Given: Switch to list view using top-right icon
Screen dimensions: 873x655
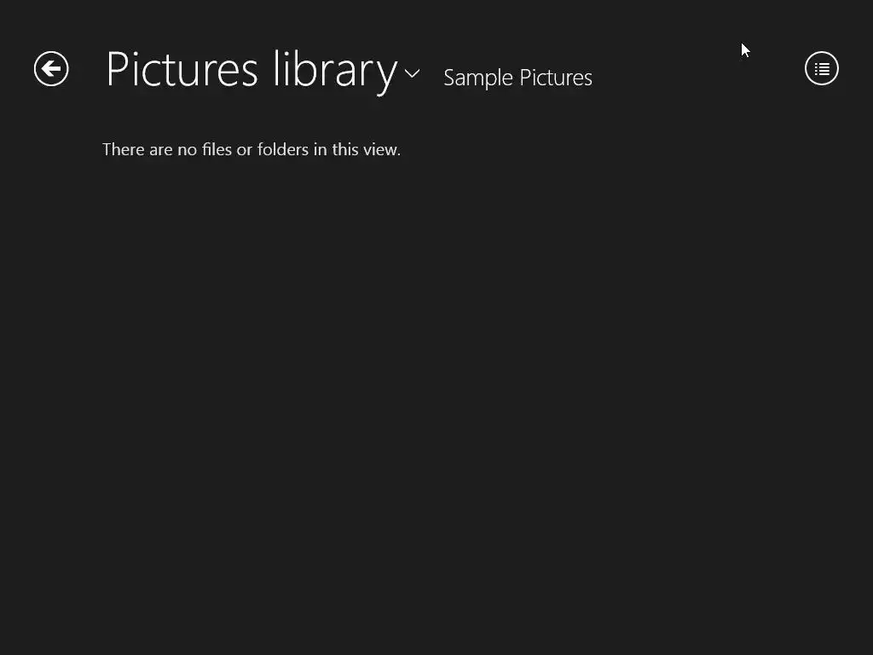Looking at the screenshot, I should tap(822, 69).
